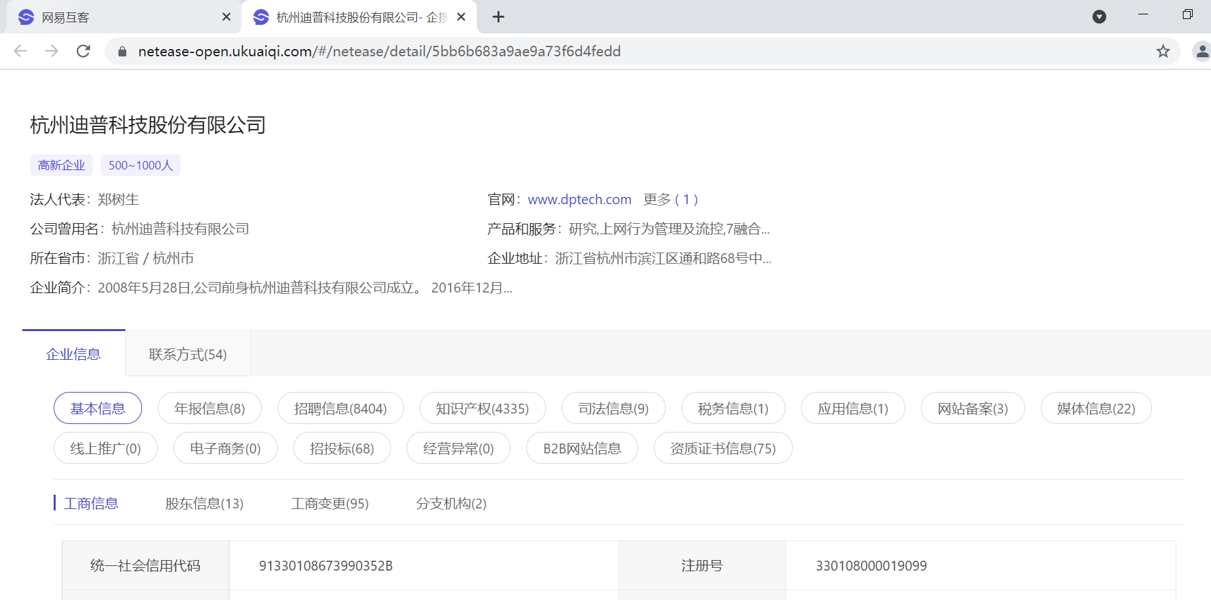1211x600 pixels.
Task: Open 媒体信息(22) section
Action: click(1096, 408)
